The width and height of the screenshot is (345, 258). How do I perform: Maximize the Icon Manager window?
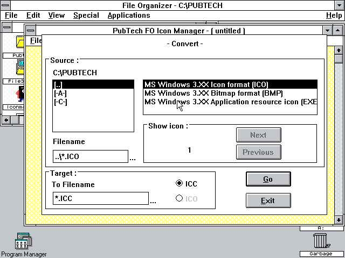coord(338,31)
